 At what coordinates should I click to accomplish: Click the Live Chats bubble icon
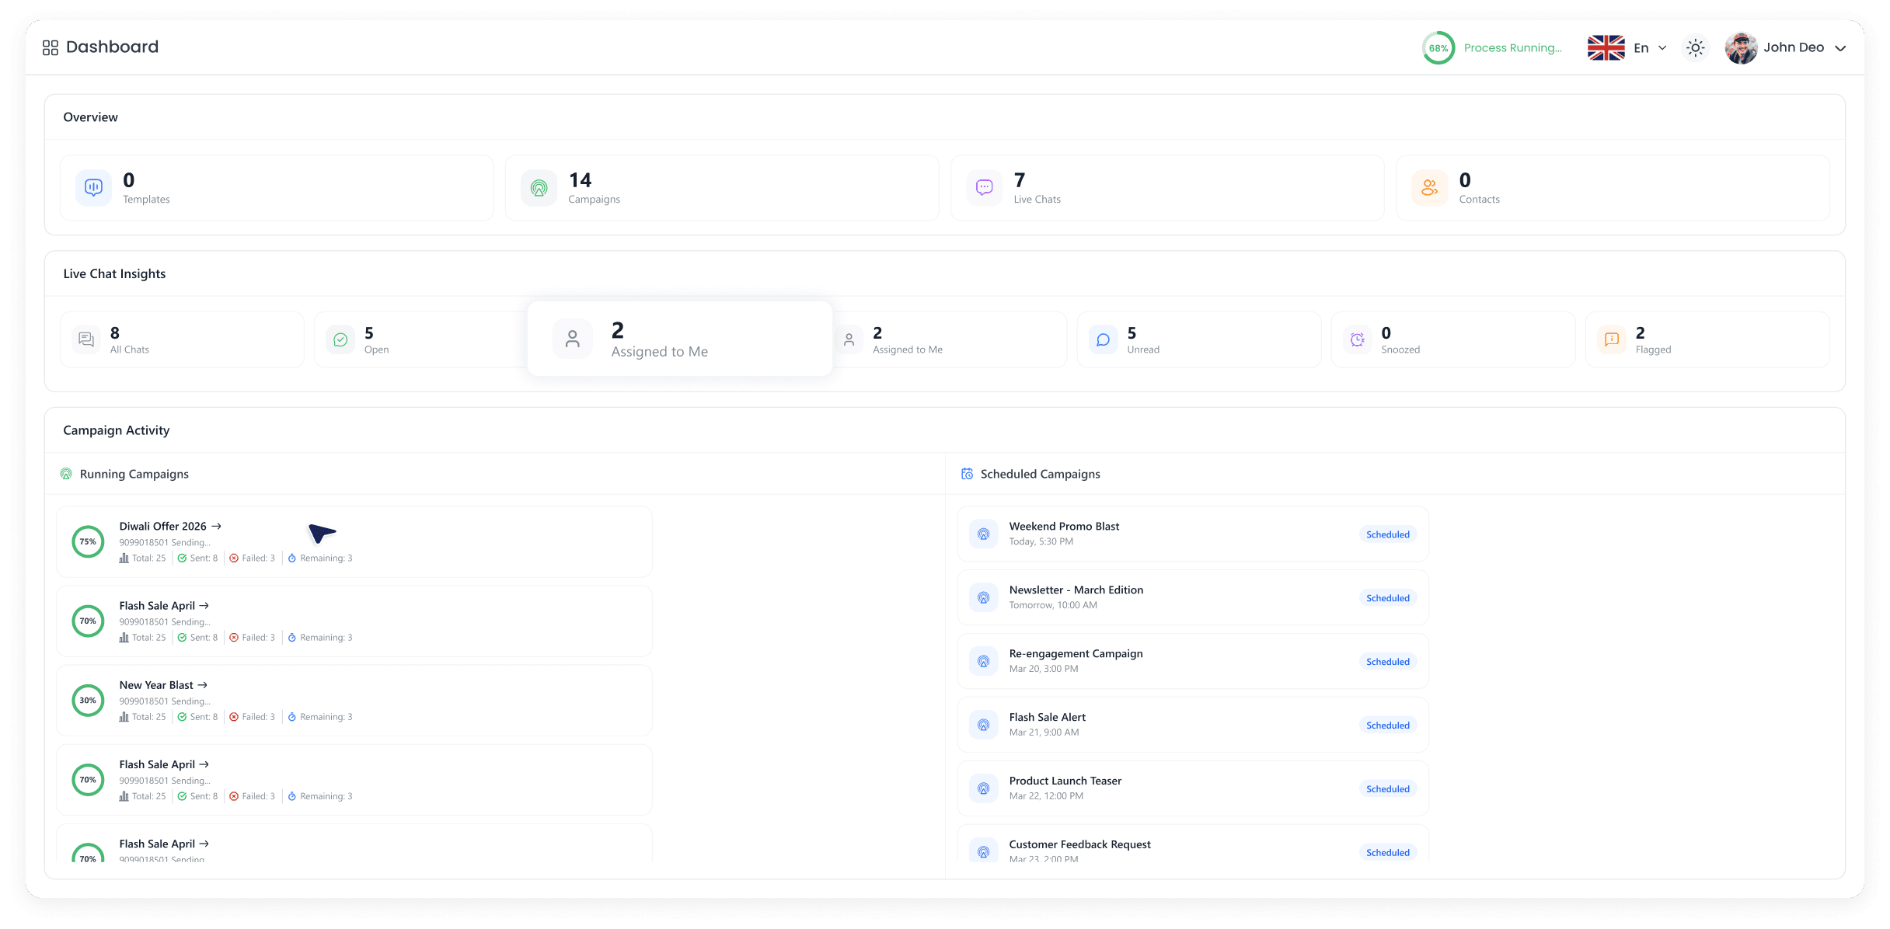pos(983,187)
